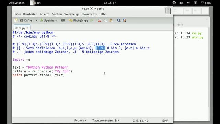Click re.py in background terminal listing

click(197, 33)
